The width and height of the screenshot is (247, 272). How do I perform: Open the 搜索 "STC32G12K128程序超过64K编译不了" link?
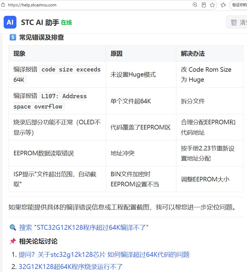(84, 227)
